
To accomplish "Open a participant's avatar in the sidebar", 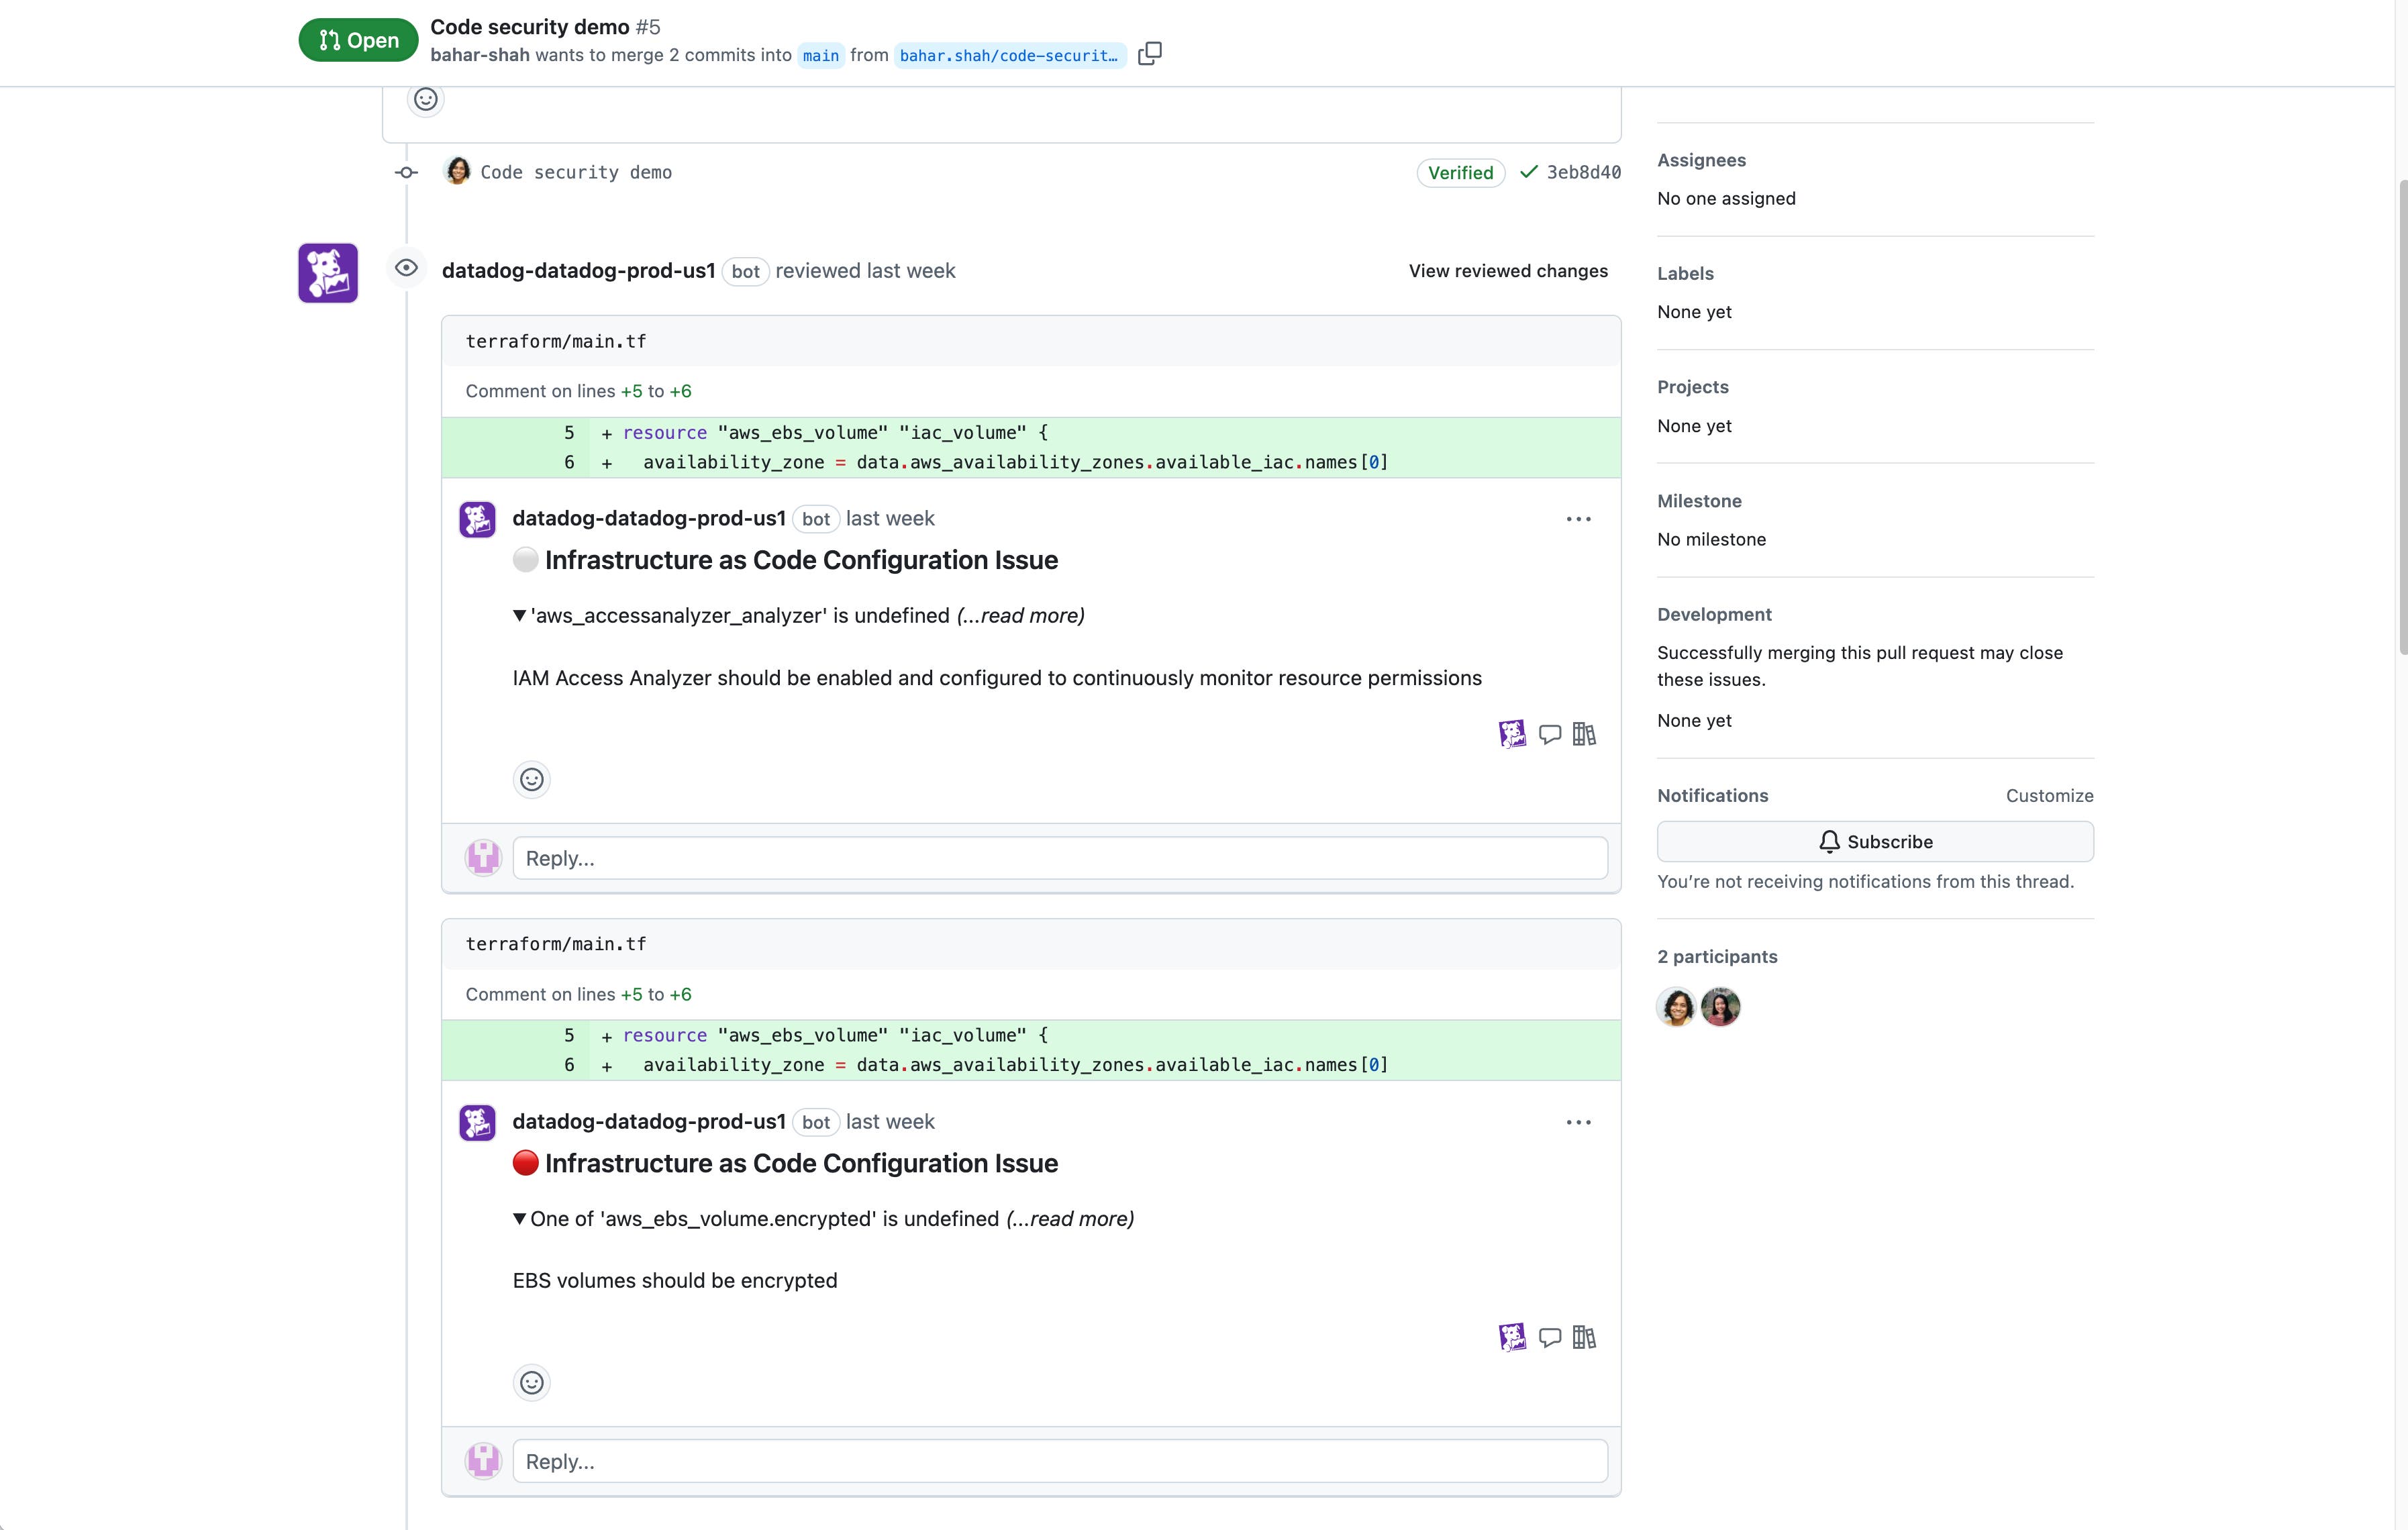I will click(1676, 1006).
